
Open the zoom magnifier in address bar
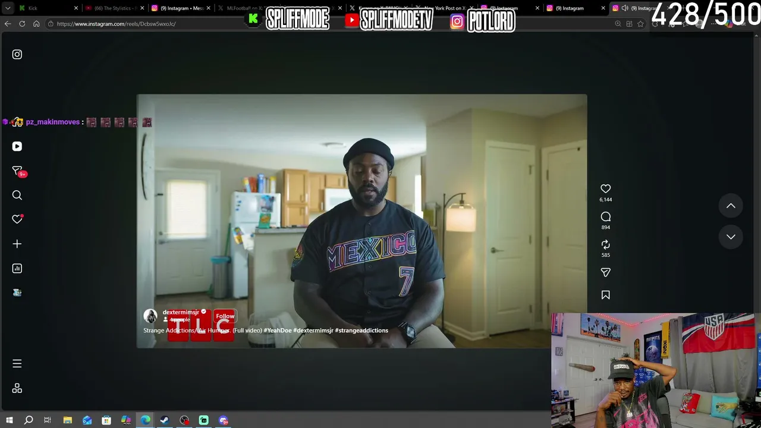618,24
